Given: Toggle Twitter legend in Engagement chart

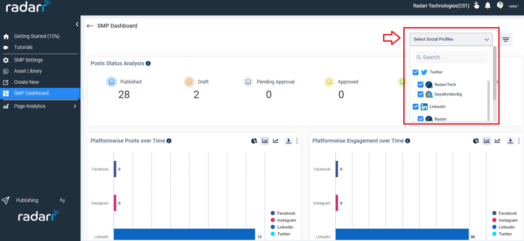Looking at the screenshot, I should (504, 234).
